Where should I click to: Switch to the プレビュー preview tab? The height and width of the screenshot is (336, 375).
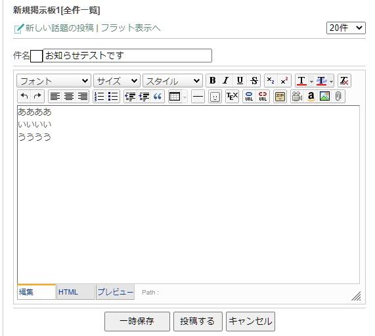(x=116, y=292)
